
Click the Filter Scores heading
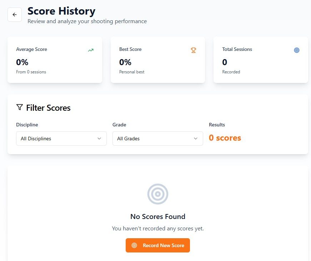(48, 108)
